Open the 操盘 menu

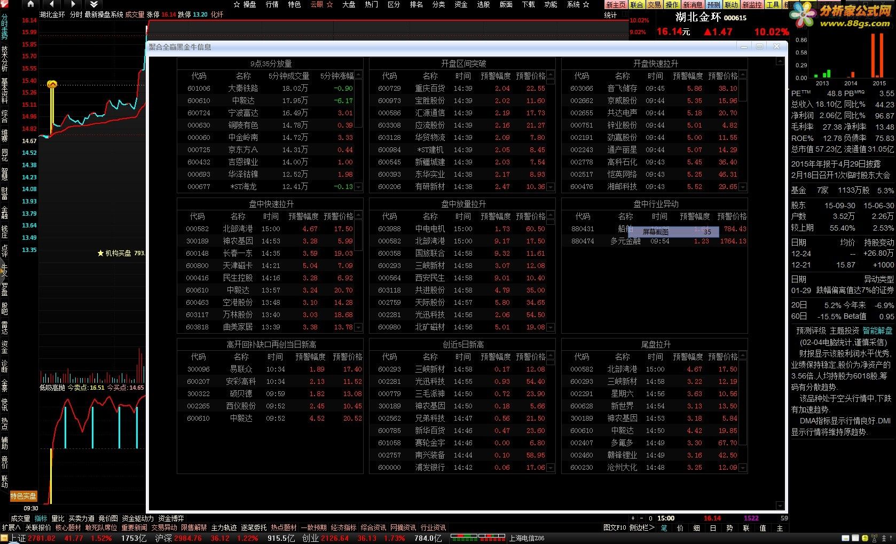coord(249,4)
